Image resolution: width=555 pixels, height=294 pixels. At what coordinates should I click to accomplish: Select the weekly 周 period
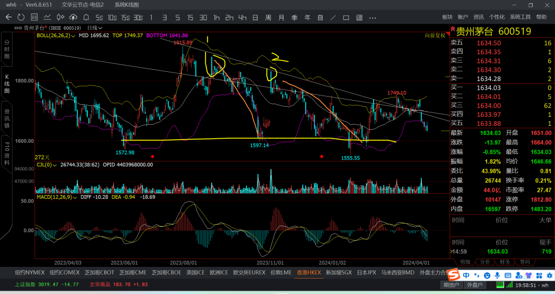(268, 17)
